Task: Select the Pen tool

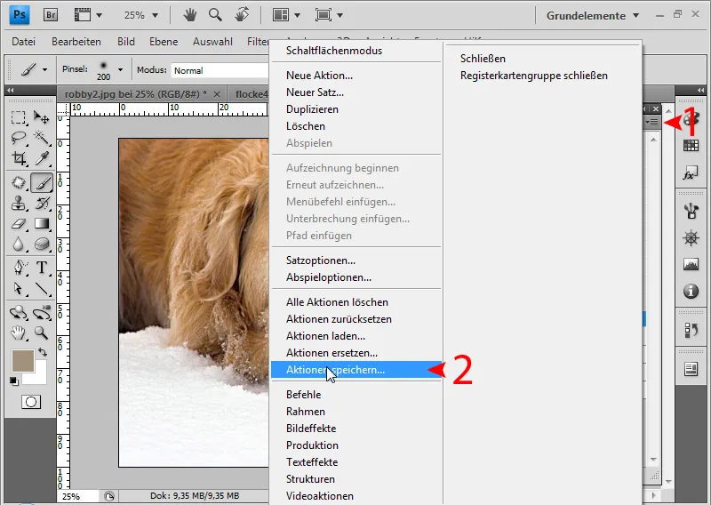Action: coord(18,268)
